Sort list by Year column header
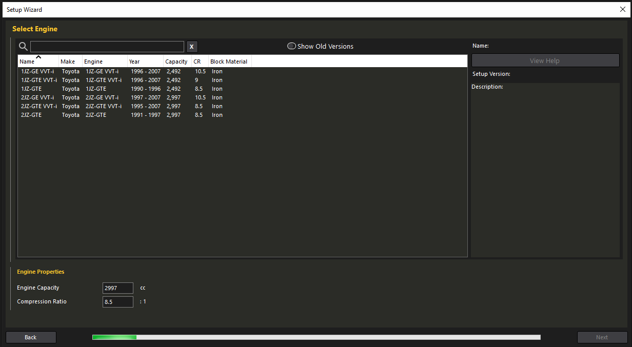The width and height of the screenshot is (632, 347). click(x=134, y=62)
